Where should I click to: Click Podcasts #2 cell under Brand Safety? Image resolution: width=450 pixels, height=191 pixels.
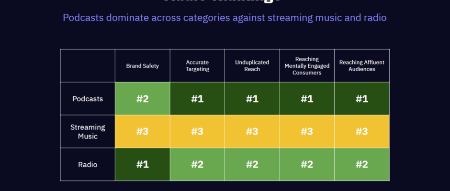(x=142, y=99)
